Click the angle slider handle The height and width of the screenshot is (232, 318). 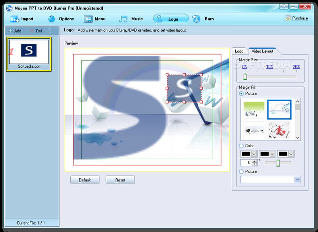[278, 163]
